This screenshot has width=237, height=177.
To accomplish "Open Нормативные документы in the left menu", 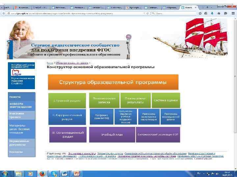I will coord(21,143).
